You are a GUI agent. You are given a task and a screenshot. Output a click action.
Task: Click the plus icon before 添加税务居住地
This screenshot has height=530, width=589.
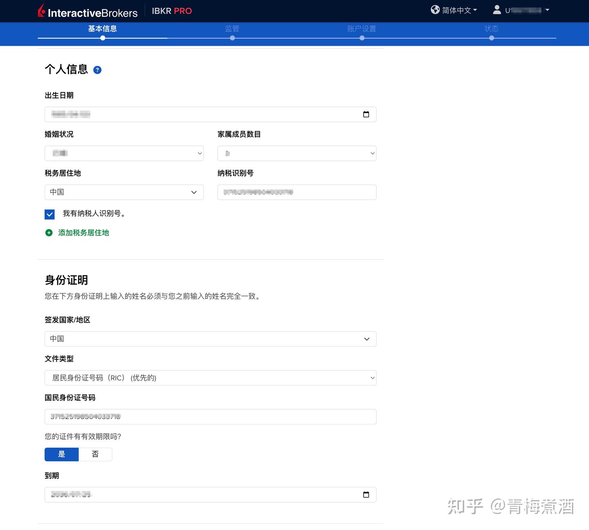(49, 232)
